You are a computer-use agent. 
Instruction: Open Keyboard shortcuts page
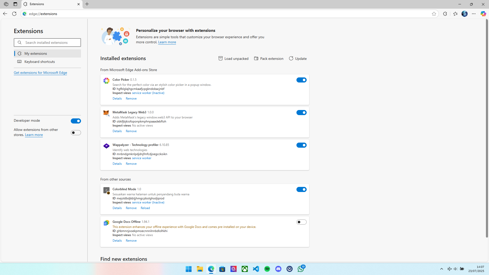[47, 62]
